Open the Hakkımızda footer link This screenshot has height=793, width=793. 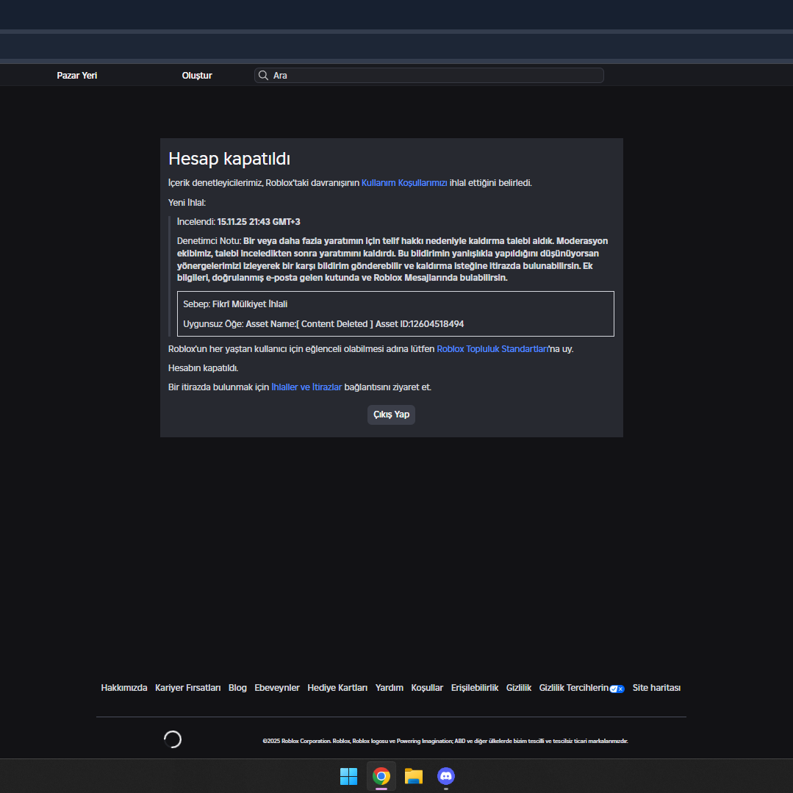pos(124,688)
